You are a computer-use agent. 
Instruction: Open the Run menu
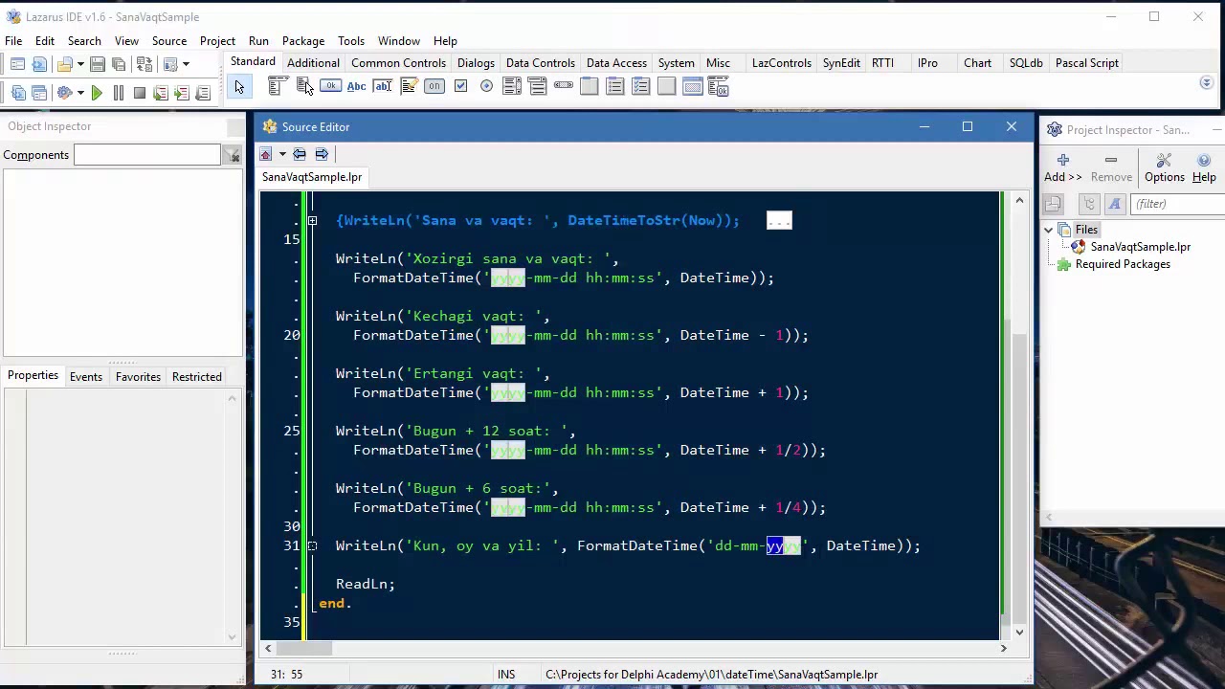point(258,41)
